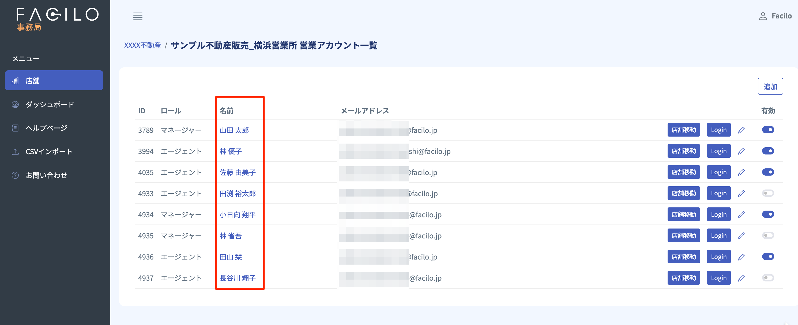
Task: Edit 林 省吾 with the pencil icon
Action: pos(741,236)
